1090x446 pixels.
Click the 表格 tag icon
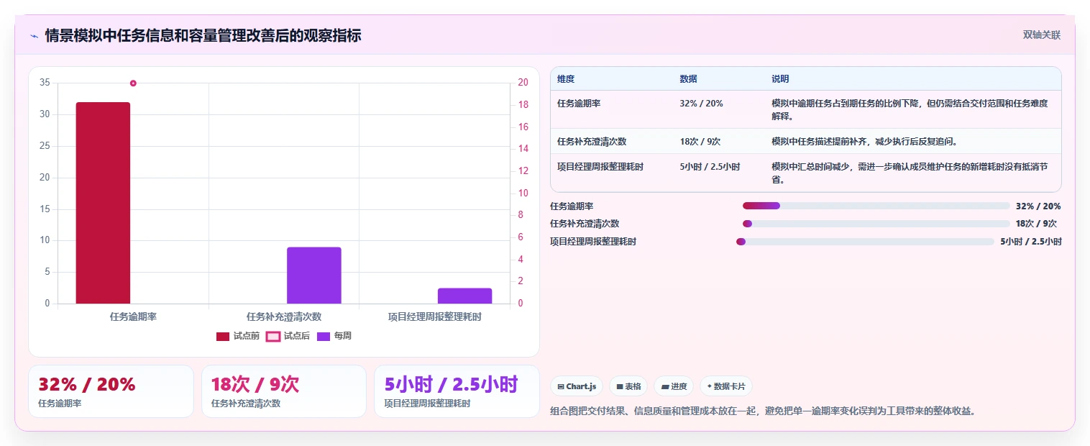(x=620, y=386)
